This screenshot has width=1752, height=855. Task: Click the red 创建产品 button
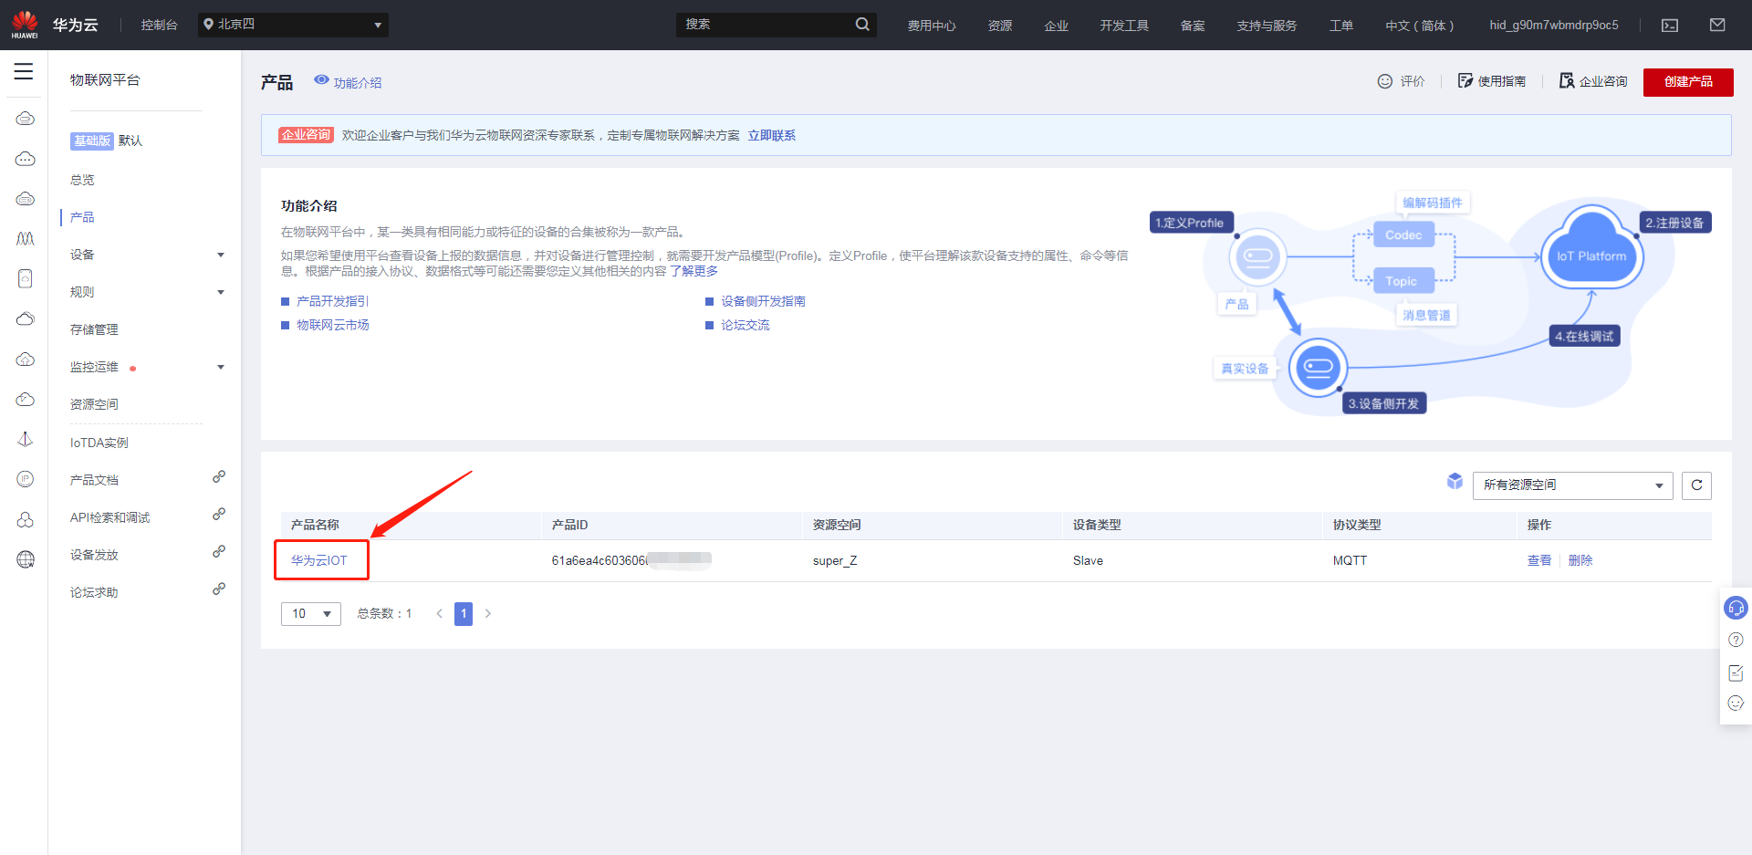1687,82
